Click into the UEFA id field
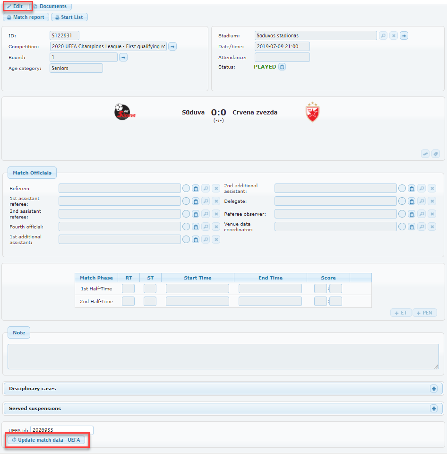 click(61, 430)
